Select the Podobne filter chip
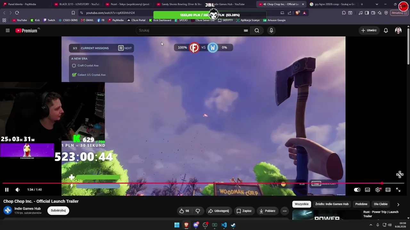The height and width of the screenshot is (230, 410). tap(361, 204)
